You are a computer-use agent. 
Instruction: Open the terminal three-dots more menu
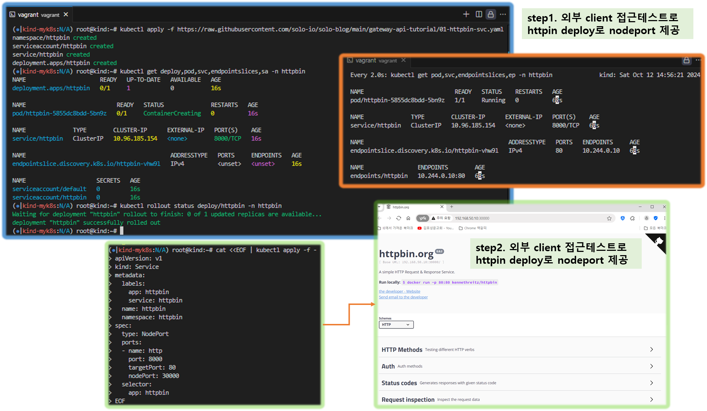(503, 14)
